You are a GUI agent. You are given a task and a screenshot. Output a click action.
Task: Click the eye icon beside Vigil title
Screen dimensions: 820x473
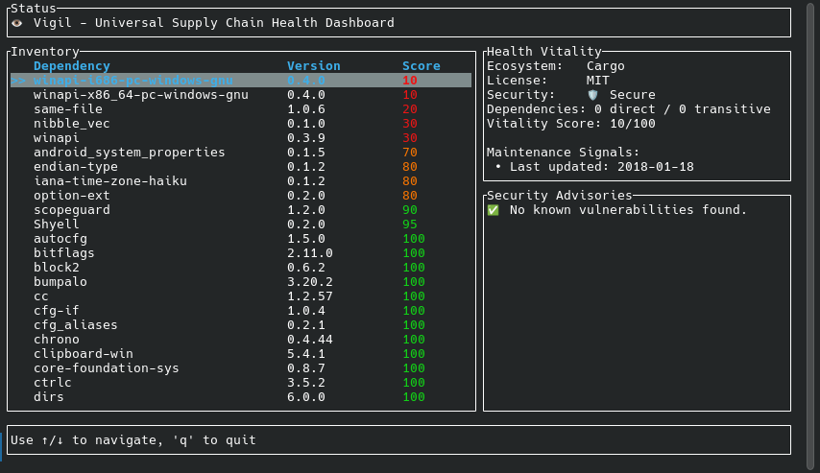pyautogui.click(x=17, y=23)
